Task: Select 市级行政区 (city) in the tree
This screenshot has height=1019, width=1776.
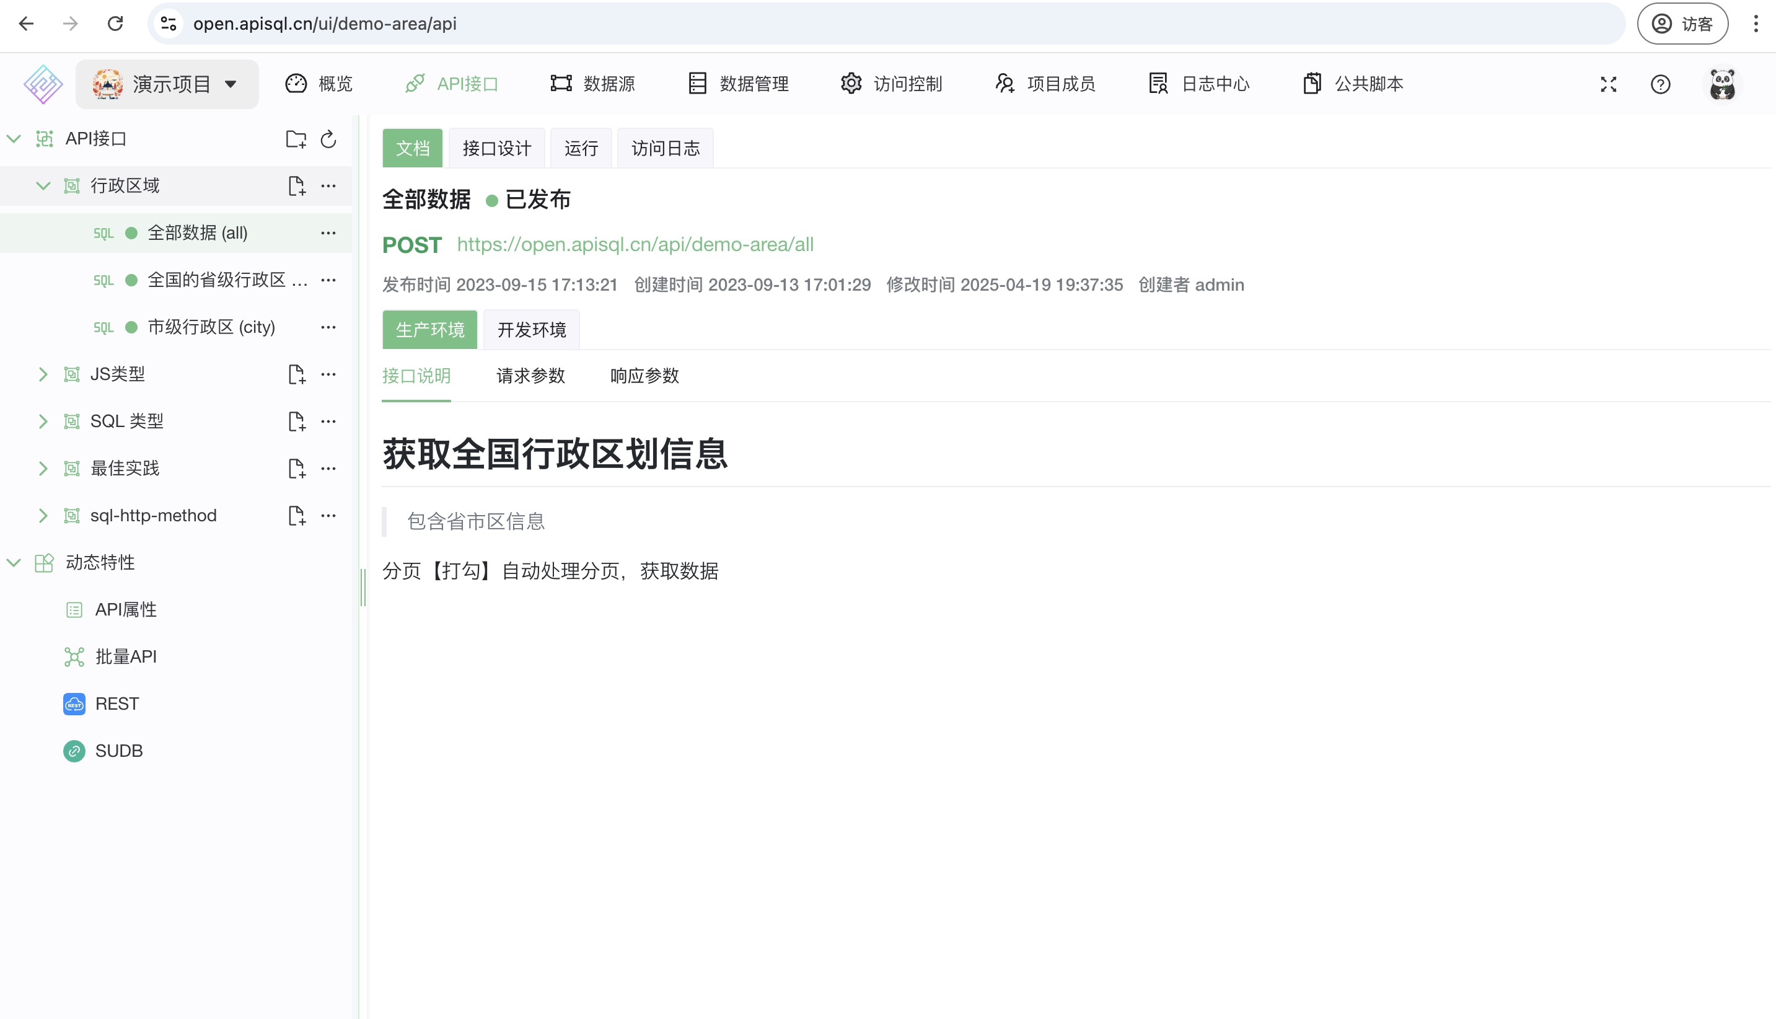Action: [211, 326]
